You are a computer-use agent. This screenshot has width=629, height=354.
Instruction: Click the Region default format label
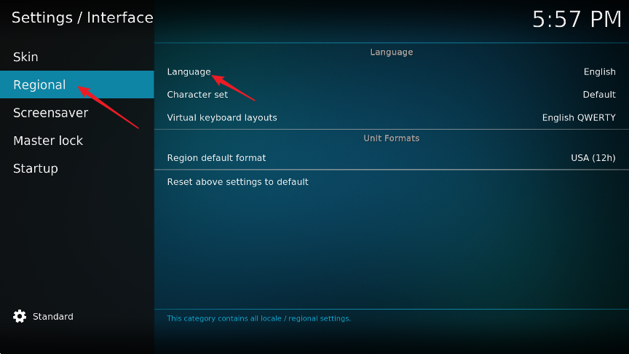[x=216, y=158]
